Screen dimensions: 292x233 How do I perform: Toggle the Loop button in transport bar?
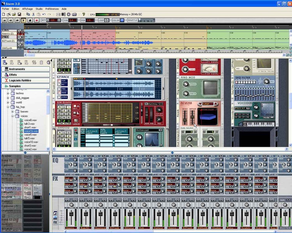[x=106, y=20]
